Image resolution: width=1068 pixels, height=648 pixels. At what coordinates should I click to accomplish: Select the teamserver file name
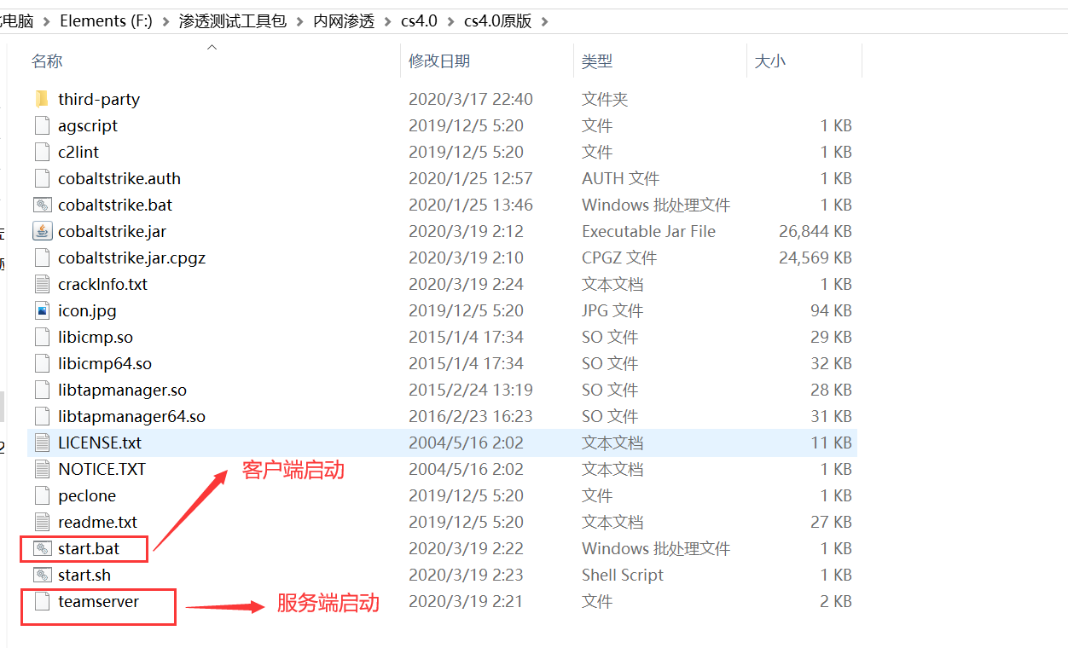click(99, 601)
